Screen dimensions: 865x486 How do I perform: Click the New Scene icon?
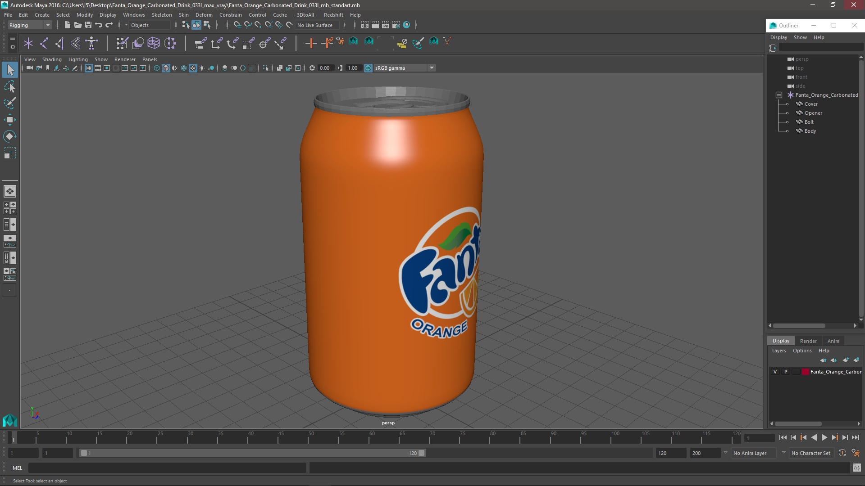point(67,25)
